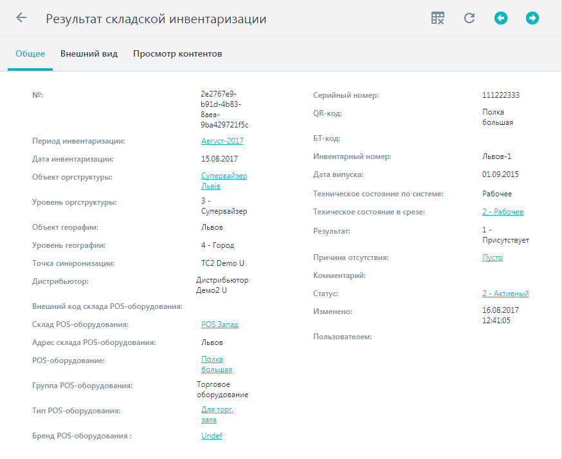Click the page title Результат складской инвентаризации
This screenshot has width=562, height=459.
click(x=156, y=19)
